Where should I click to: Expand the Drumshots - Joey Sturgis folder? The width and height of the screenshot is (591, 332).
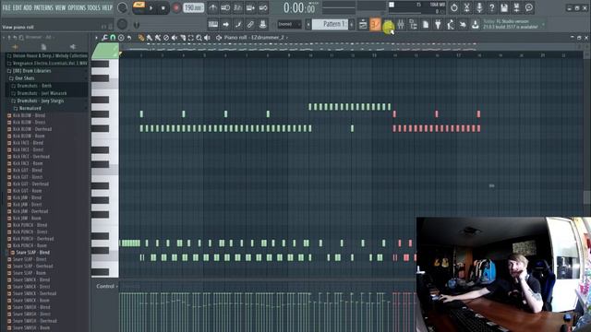tap(40, 101)
